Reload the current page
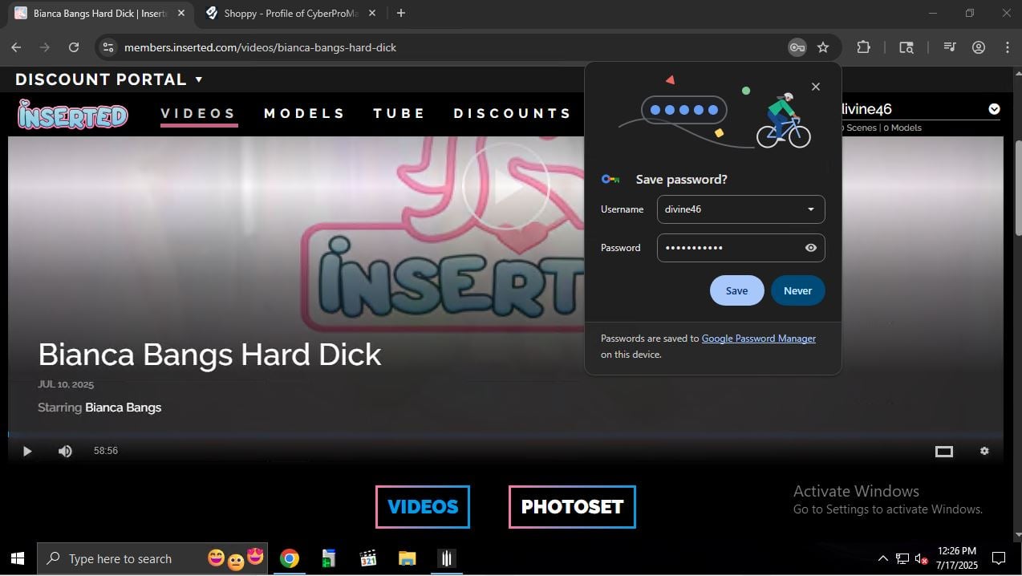This screenshot has height=576, width=1022. pos(74,47)
